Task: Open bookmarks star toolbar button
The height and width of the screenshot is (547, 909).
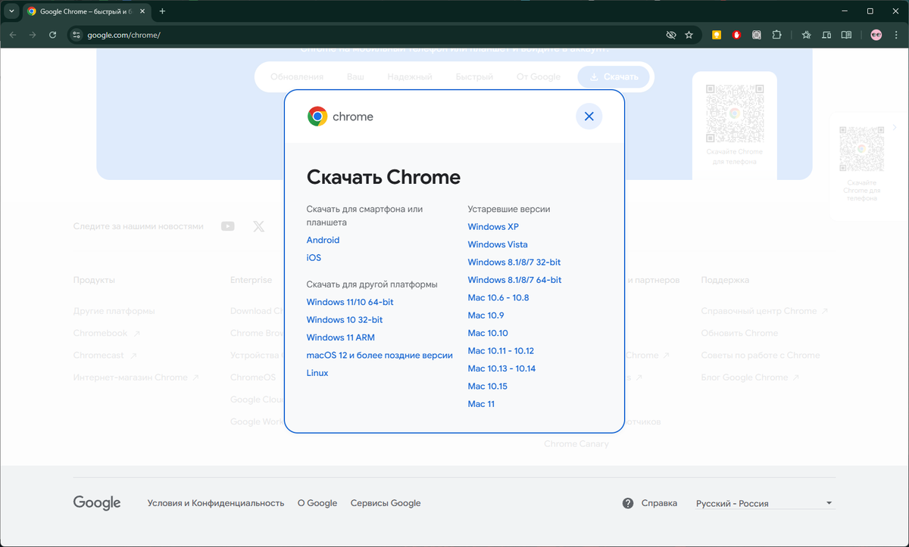Action: point(806,35)
